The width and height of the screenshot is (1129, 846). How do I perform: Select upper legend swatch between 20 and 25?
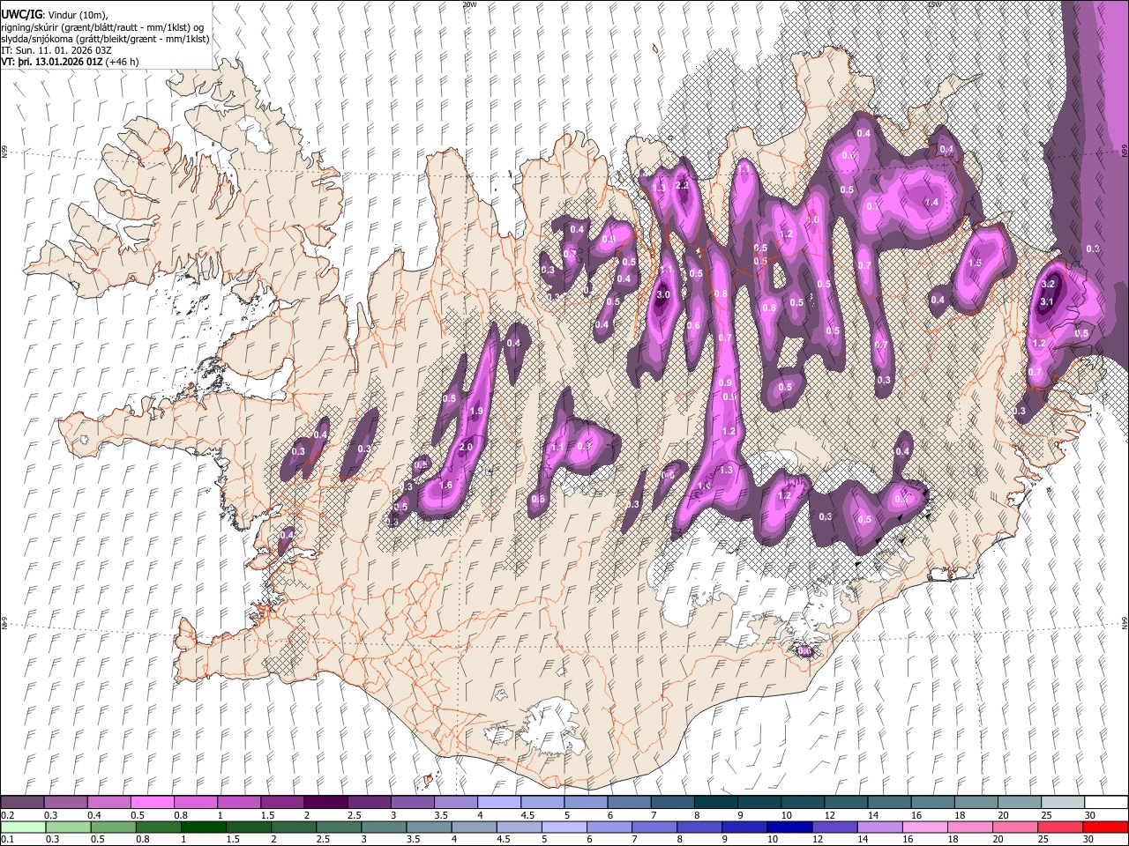click(1019, 803)
